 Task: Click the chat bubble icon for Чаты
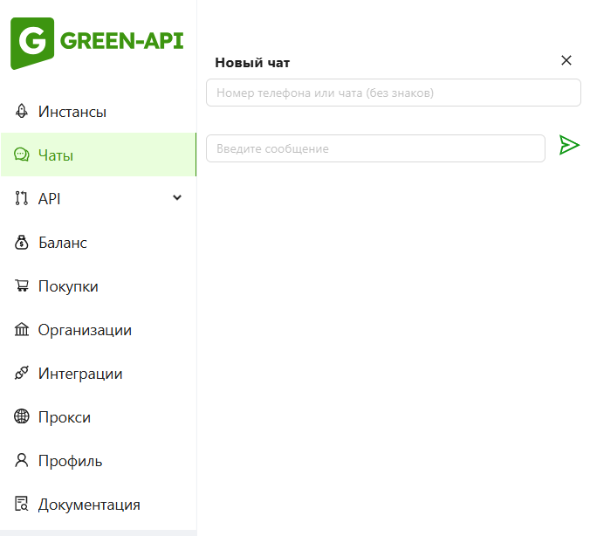tap(22, 155)
